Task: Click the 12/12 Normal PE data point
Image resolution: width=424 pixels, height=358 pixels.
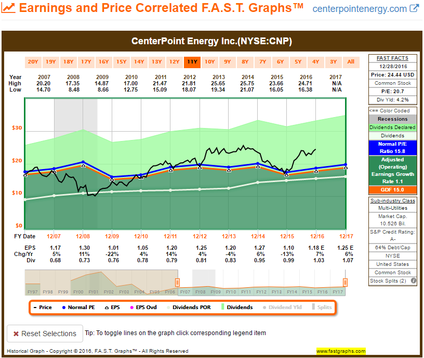Action: (x=200, y=164)
